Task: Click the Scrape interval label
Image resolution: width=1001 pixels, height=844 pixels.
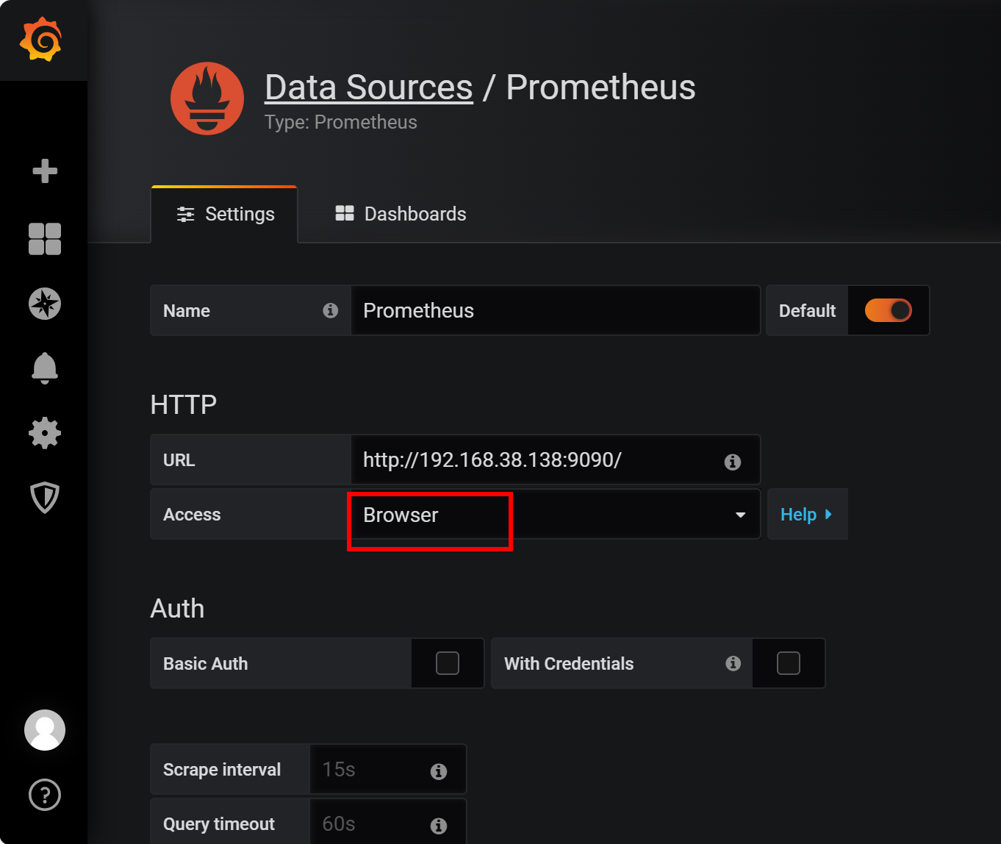Action: pyautogui.click(x=222, y=770)
